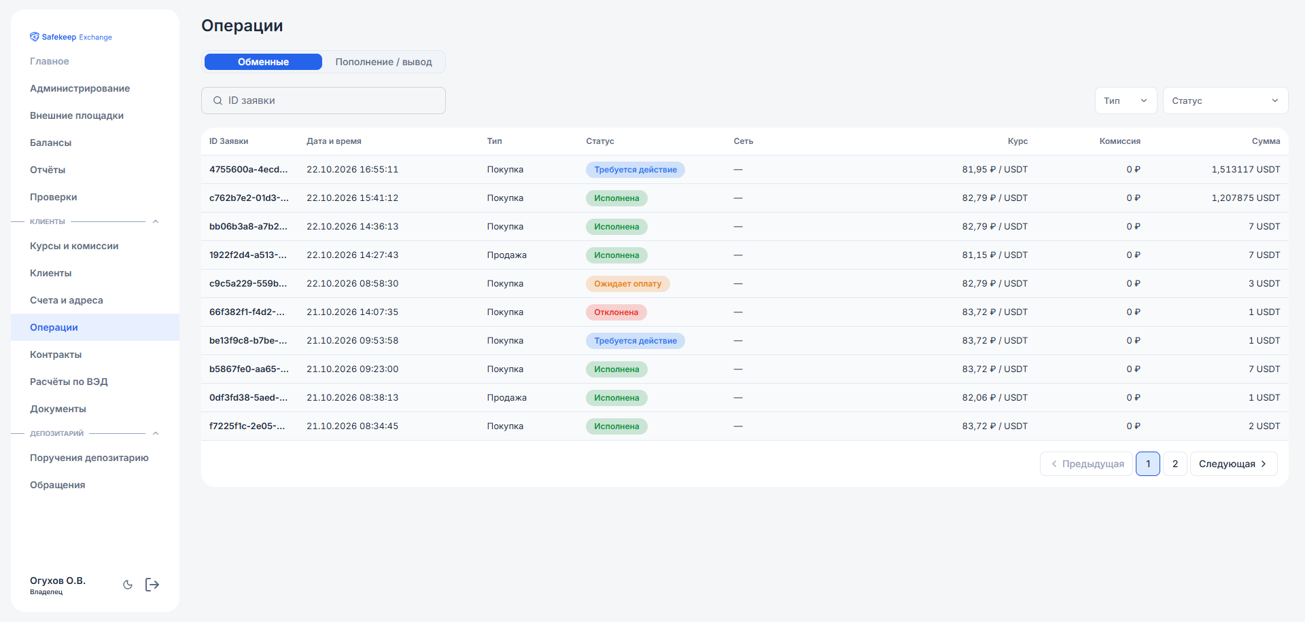
Task: Open the Статус filter dropdown
Action: 1225,100
